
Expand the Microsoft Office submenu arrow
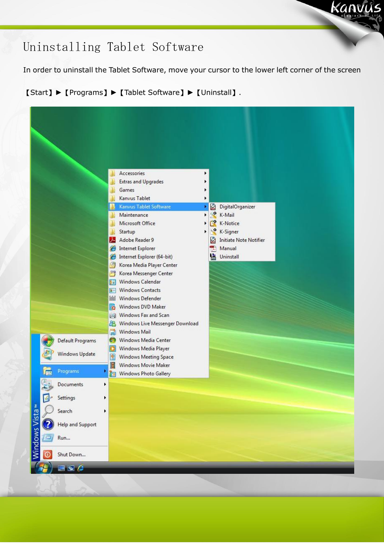click(x=205, y=224)
